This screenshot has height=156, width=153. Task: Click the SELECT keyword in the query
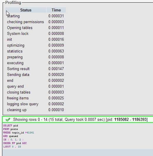click(x=8, y=126)
